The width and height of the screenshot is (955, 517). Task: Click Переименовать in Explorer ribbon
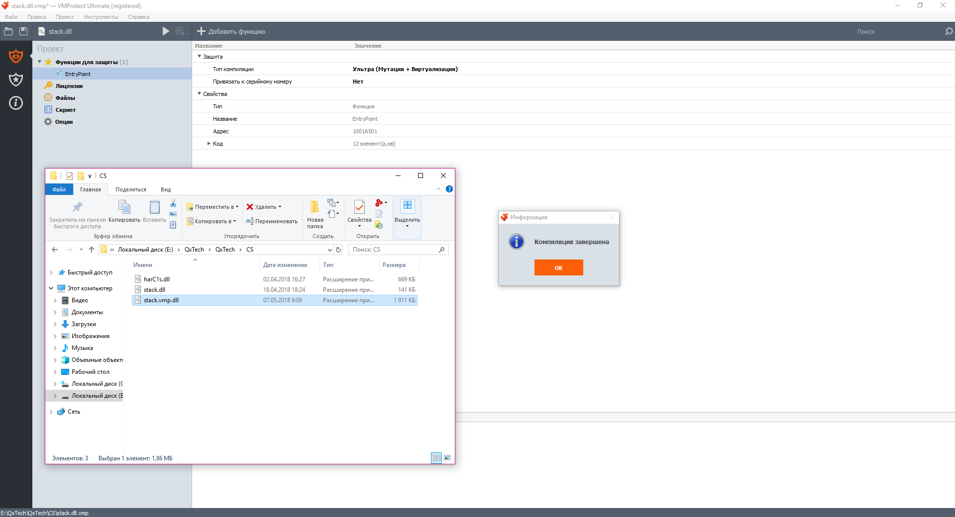point(272,221)
